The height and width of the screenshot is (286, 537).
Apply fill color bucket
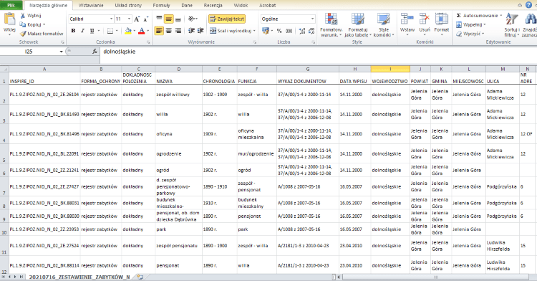pos(128,31)
